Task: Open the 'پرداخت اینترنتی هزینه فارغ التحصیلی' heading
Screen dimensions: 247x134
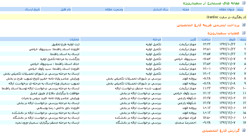Action: 208,25
